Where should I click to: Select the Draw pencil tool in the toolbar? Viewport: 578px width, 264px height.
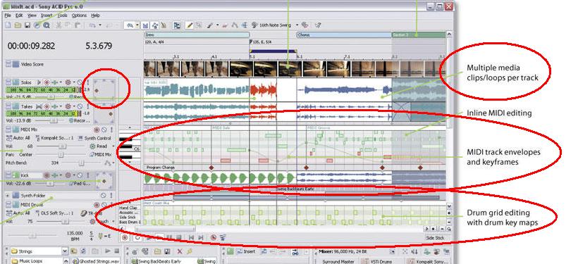coord(190,25)
